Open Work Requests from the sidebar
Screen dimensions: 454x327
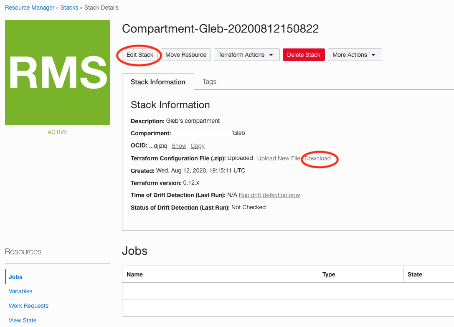[x=28, y=306]
